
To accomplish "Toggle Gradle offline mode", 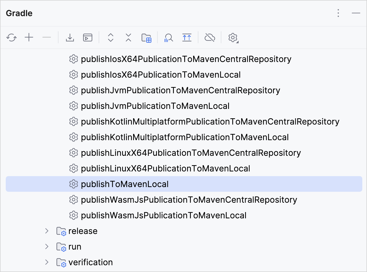I will (210, 38).
